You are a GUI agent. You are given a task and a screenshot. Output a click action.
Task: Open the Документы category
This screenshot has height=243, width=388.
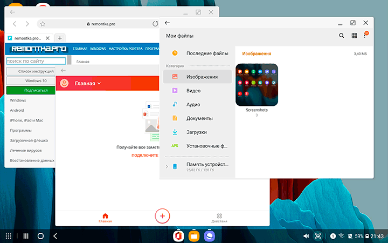click(197, 118)
